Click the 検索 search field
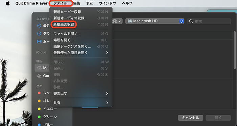 pyautogui.click(x=209, y=21)
